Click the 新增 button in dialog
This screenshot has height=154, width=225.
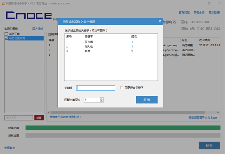(x=147, y=100)
